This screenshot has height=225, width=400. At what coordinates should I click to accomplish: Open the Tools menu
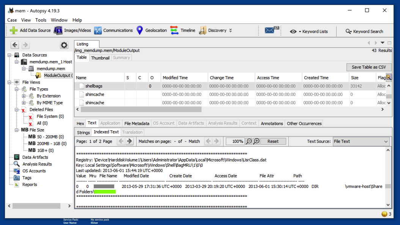[x=41, y=20]
